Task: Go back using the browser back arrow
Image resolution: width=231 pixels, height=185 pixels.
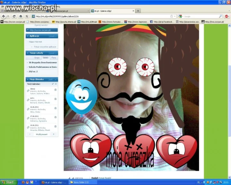Action: pyautogui.click(x=4, y=16)
